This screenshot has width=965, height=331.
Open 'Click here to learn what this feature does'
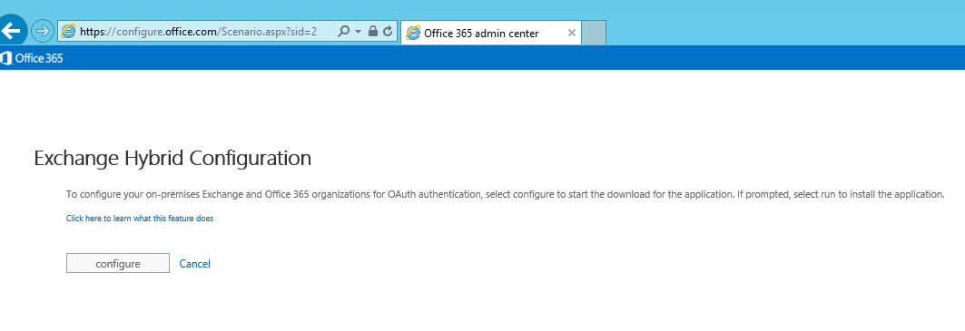click(140, 218)
